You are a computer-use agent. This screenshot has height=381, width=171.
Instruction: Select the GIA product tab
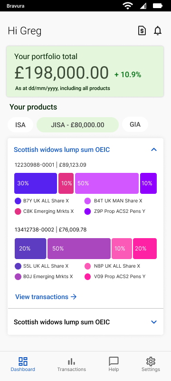(135, 124)
